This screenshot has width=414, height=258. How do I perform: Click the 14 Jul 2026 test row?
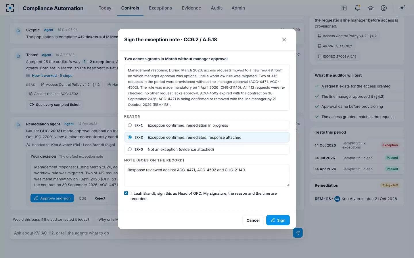tap(357, 158)
